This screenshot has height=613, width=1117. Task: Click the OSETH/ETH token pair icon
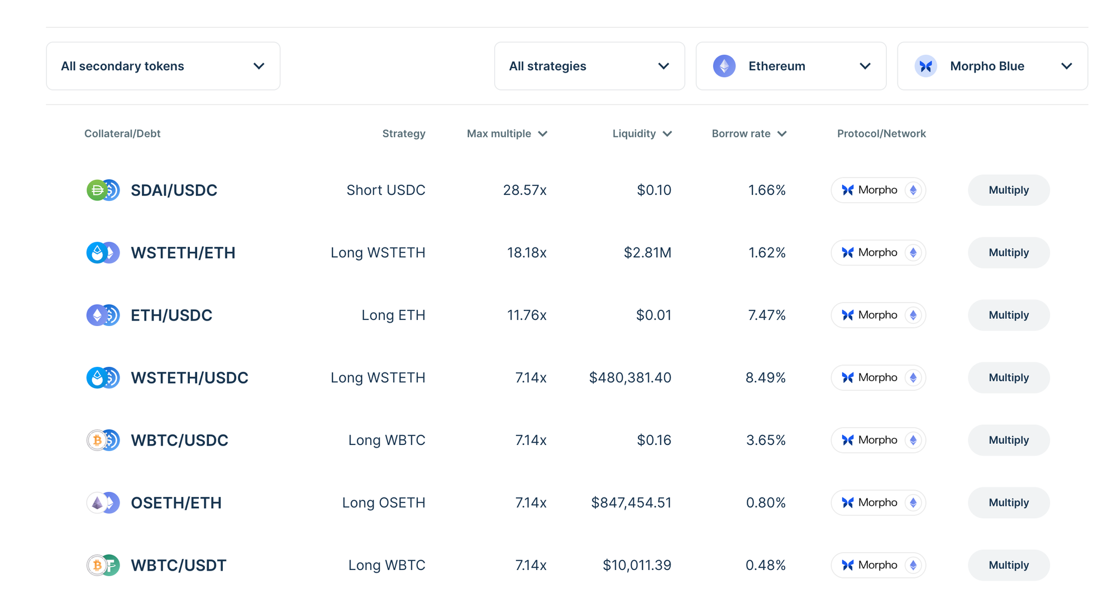click(x=103, y=503)
